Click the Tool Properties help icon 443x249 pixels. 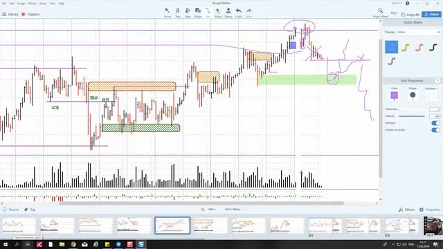pos(437,81)
